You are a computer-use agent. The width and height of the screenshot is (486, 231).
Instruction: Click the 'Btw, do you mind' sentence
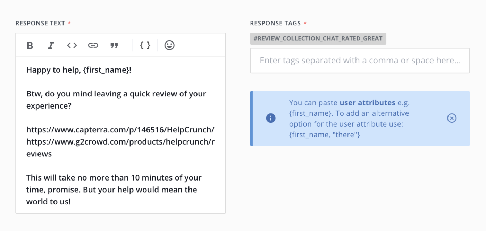tap(116, 100)
